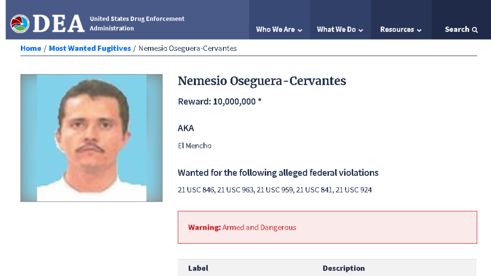Click the DEA seal logo icon
Viewport: 491px width, 276px height.
coord(20,24)
